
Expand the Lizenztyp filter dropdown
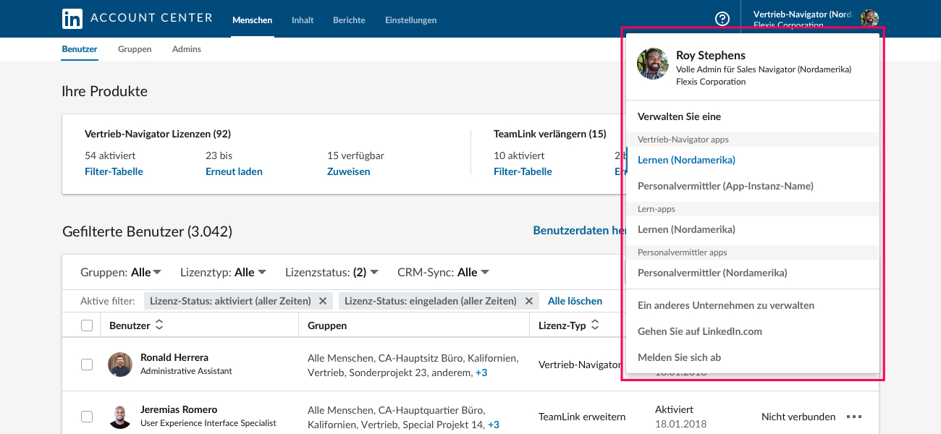tap(224, 273)
